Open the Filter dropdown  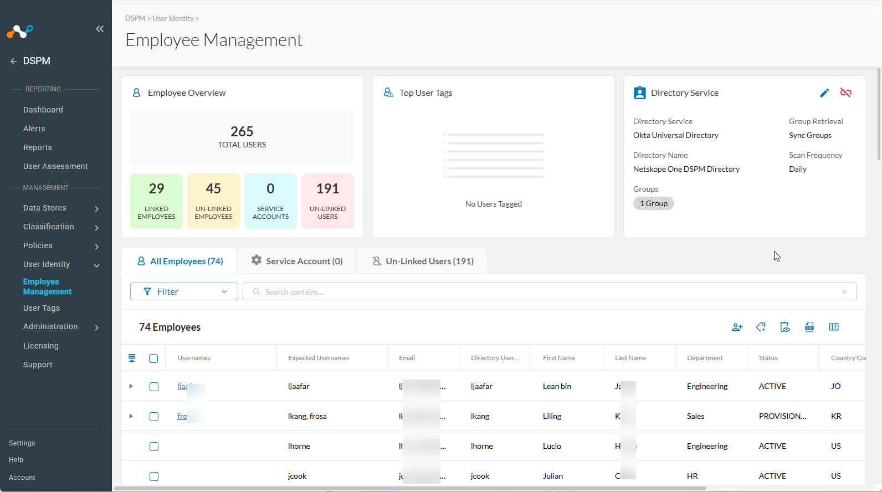click(x=184, y=291)
